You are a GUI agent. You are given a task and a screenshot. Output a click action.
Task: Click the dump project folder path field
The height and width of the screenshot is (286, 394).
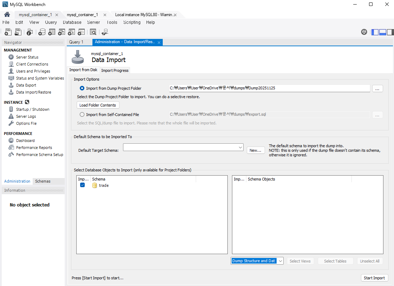(x=270, y=88)
